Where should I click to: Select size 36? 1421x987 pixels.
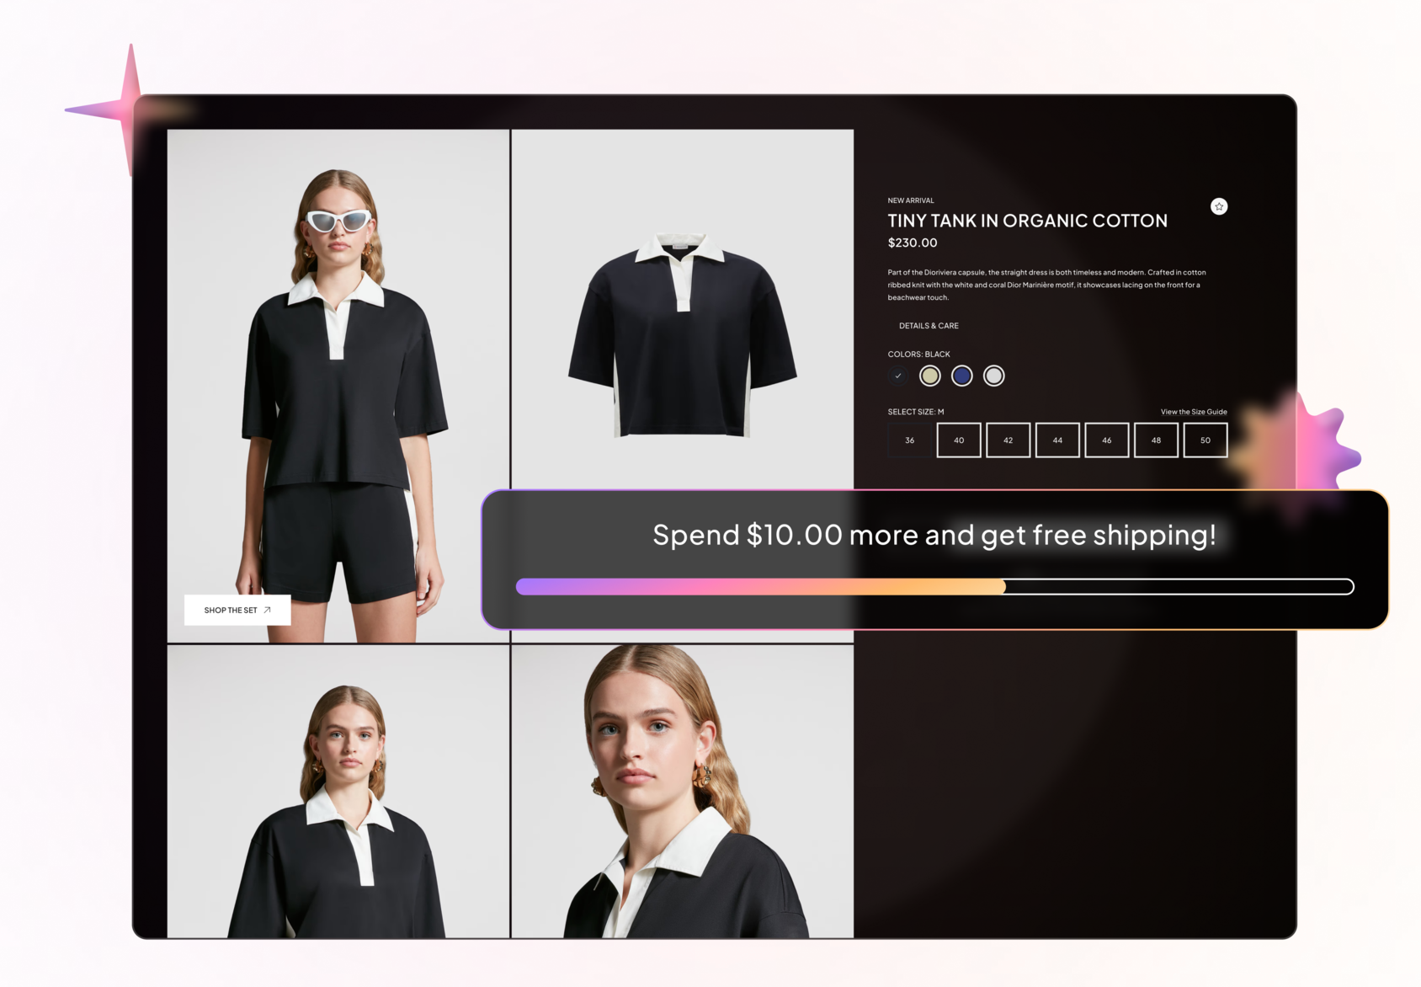[x=909, y=440]
